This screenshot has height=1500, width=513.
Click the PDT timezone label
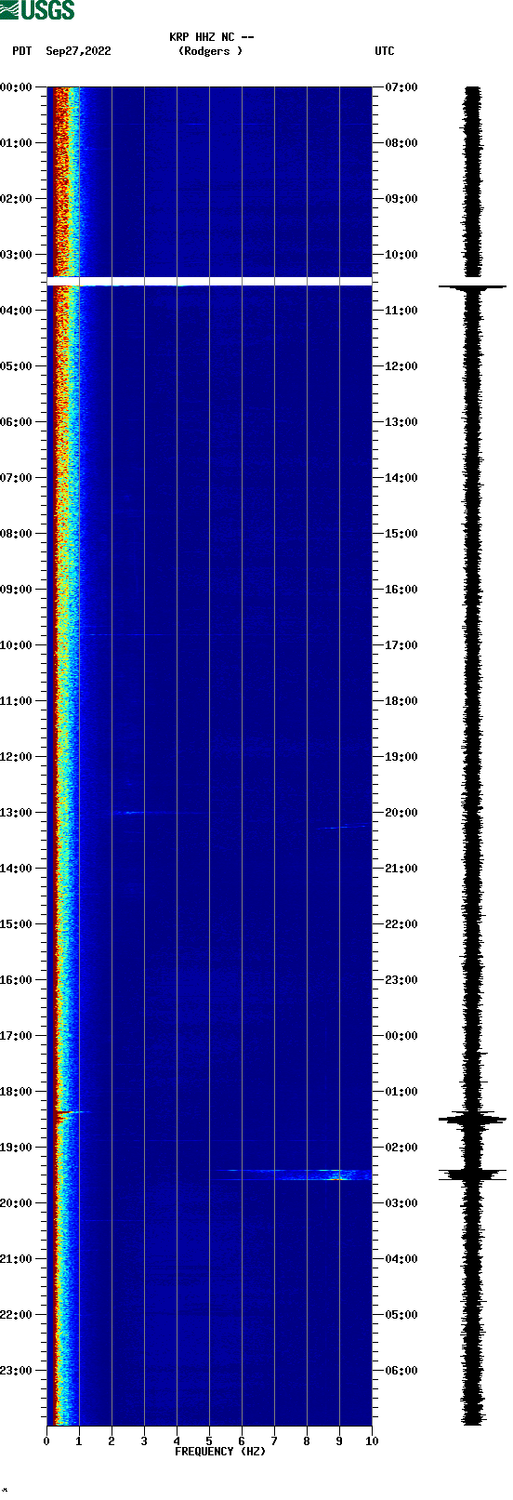(x=21, y=51)
